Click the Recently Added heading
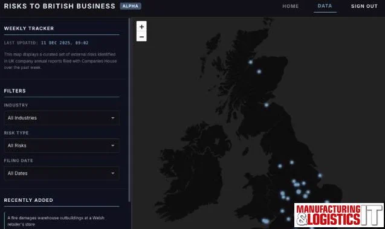385x229 pixels. [28, 200]
